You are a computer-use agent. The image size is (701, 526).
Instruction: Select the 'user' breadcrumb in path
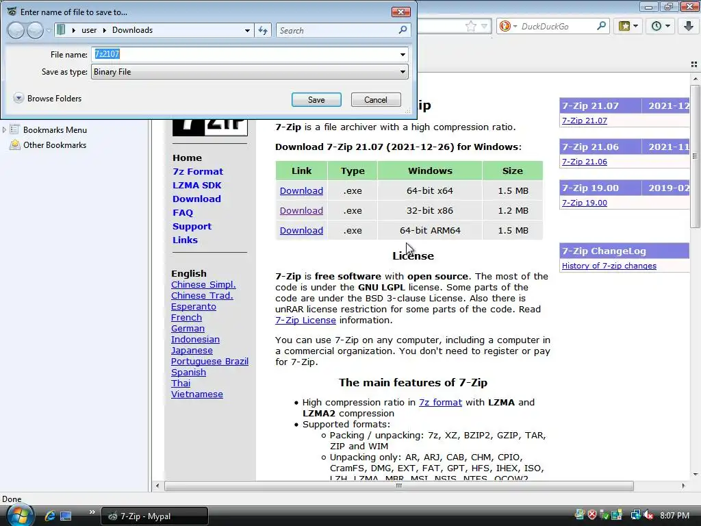(89, 30)
